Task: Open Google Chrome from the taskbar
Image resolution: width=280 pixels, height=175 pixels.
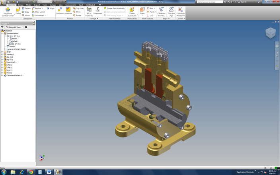Action: [x=31, y=172]
